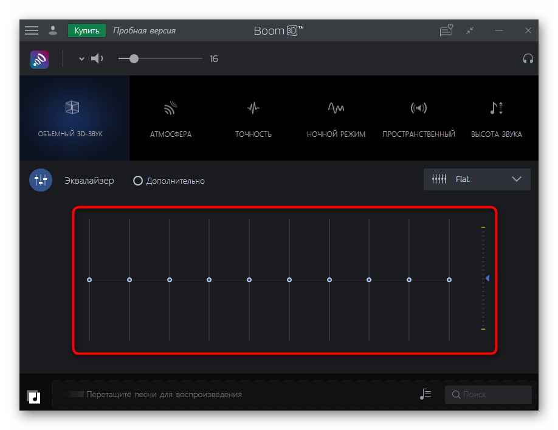Click the search magnifier icon

point(456,394)
